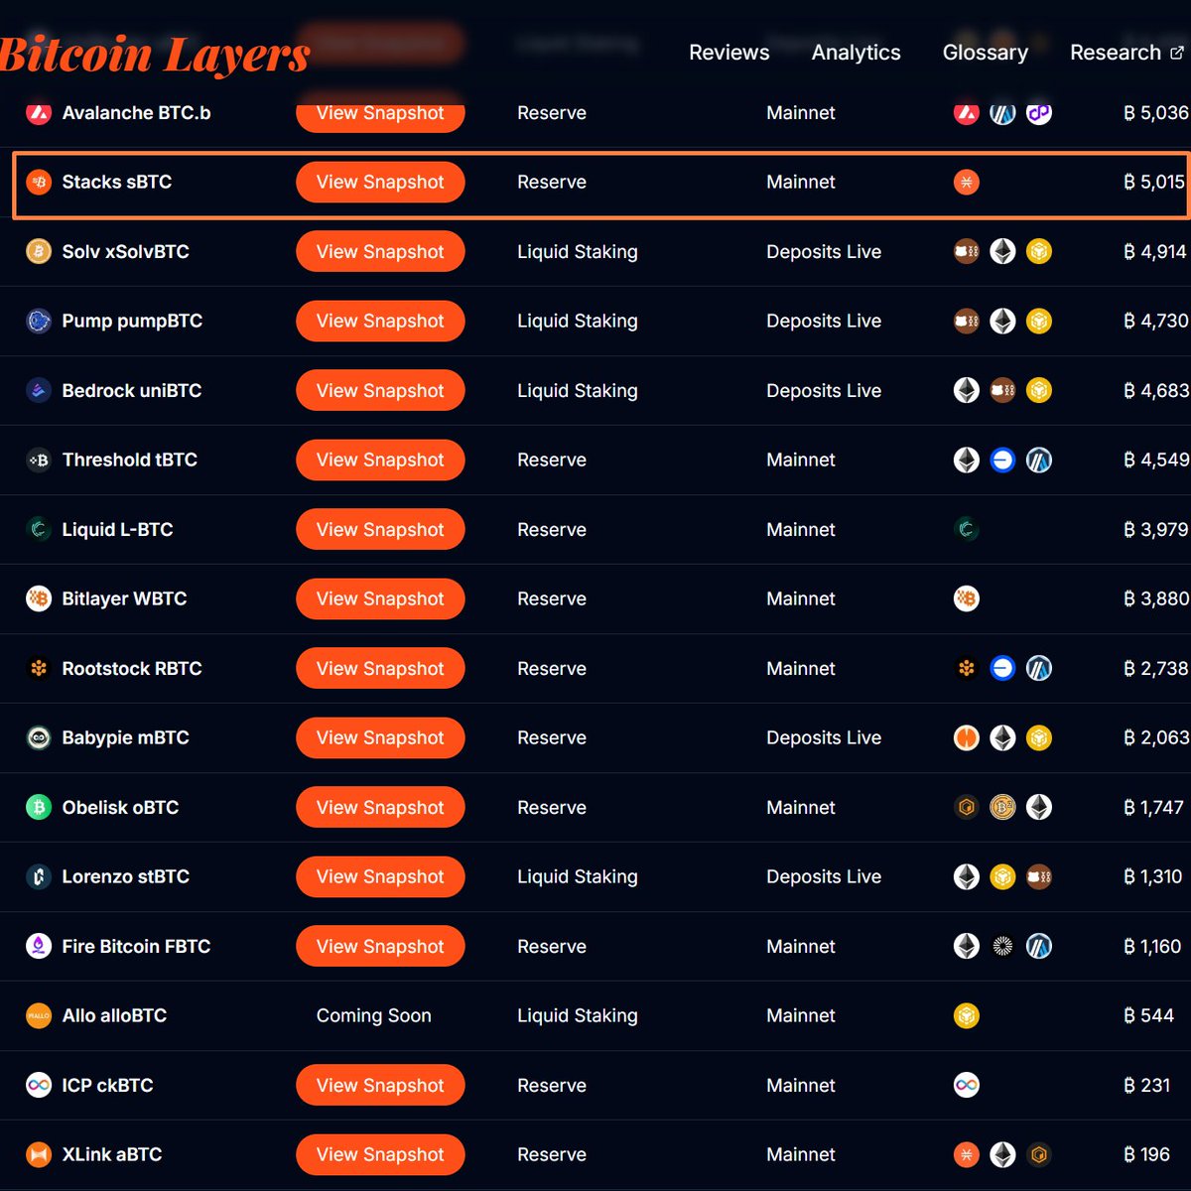View Snapshot for ICP ckBTC
Viewport: 1191px width, 1191px height.
point(380,1086)
